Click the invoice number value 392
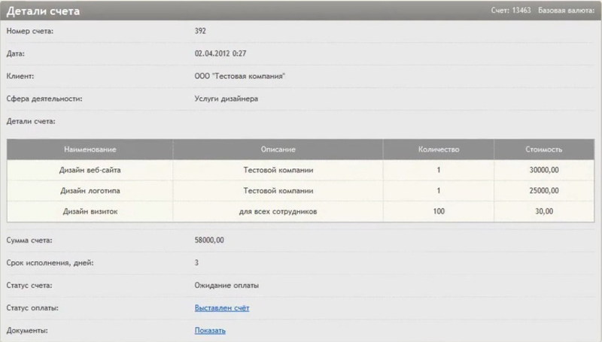 [x=200, y=31]
